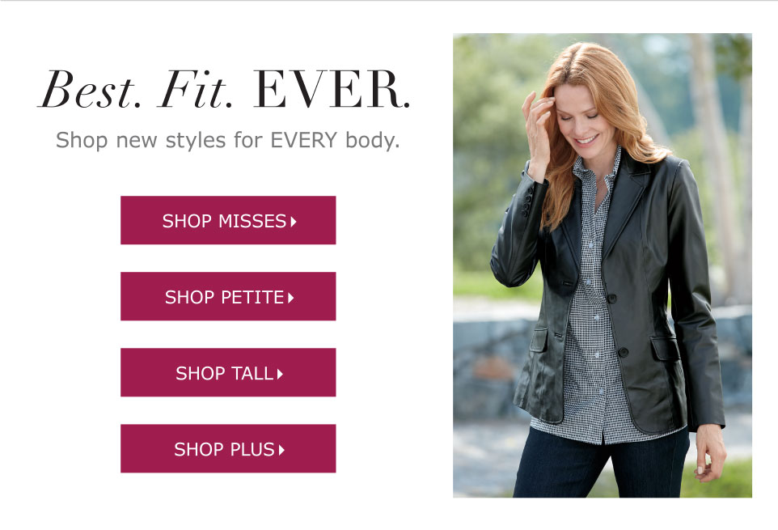The width and height of the screenshot is (778, 530).
Task: Click the arrow icon beside SHOP MISSES
Action: [x=294, y=221]
